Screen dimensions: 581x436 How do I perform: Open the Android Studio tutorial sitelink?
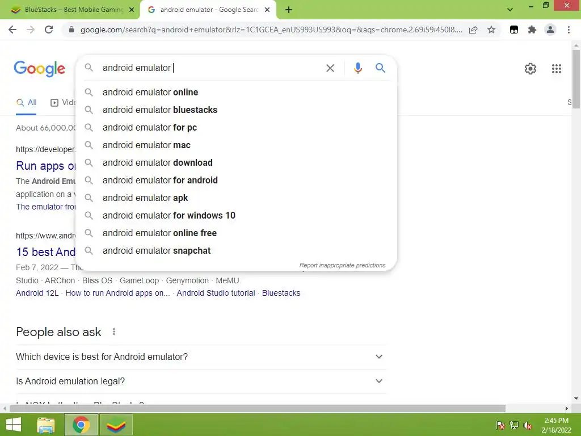click(216, 294)
